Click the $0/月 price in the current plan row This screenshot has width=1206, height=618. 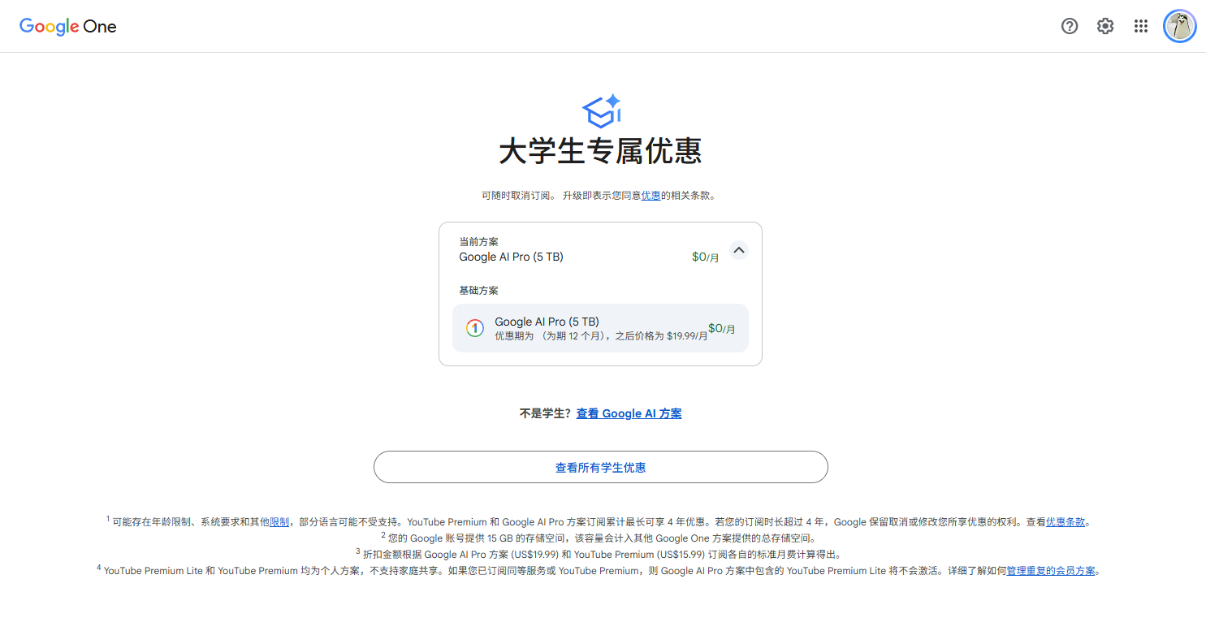[705, 257]
